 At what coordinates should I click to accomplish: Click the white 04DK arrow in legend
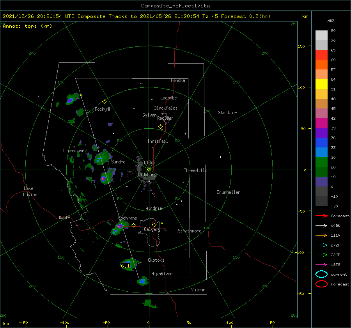click(x=321, y=225)
